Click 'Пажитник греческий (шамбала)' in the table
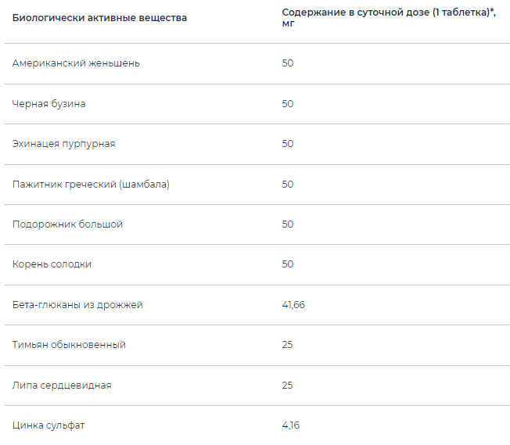This screenshot has height=445, width=510. [91, 184]
